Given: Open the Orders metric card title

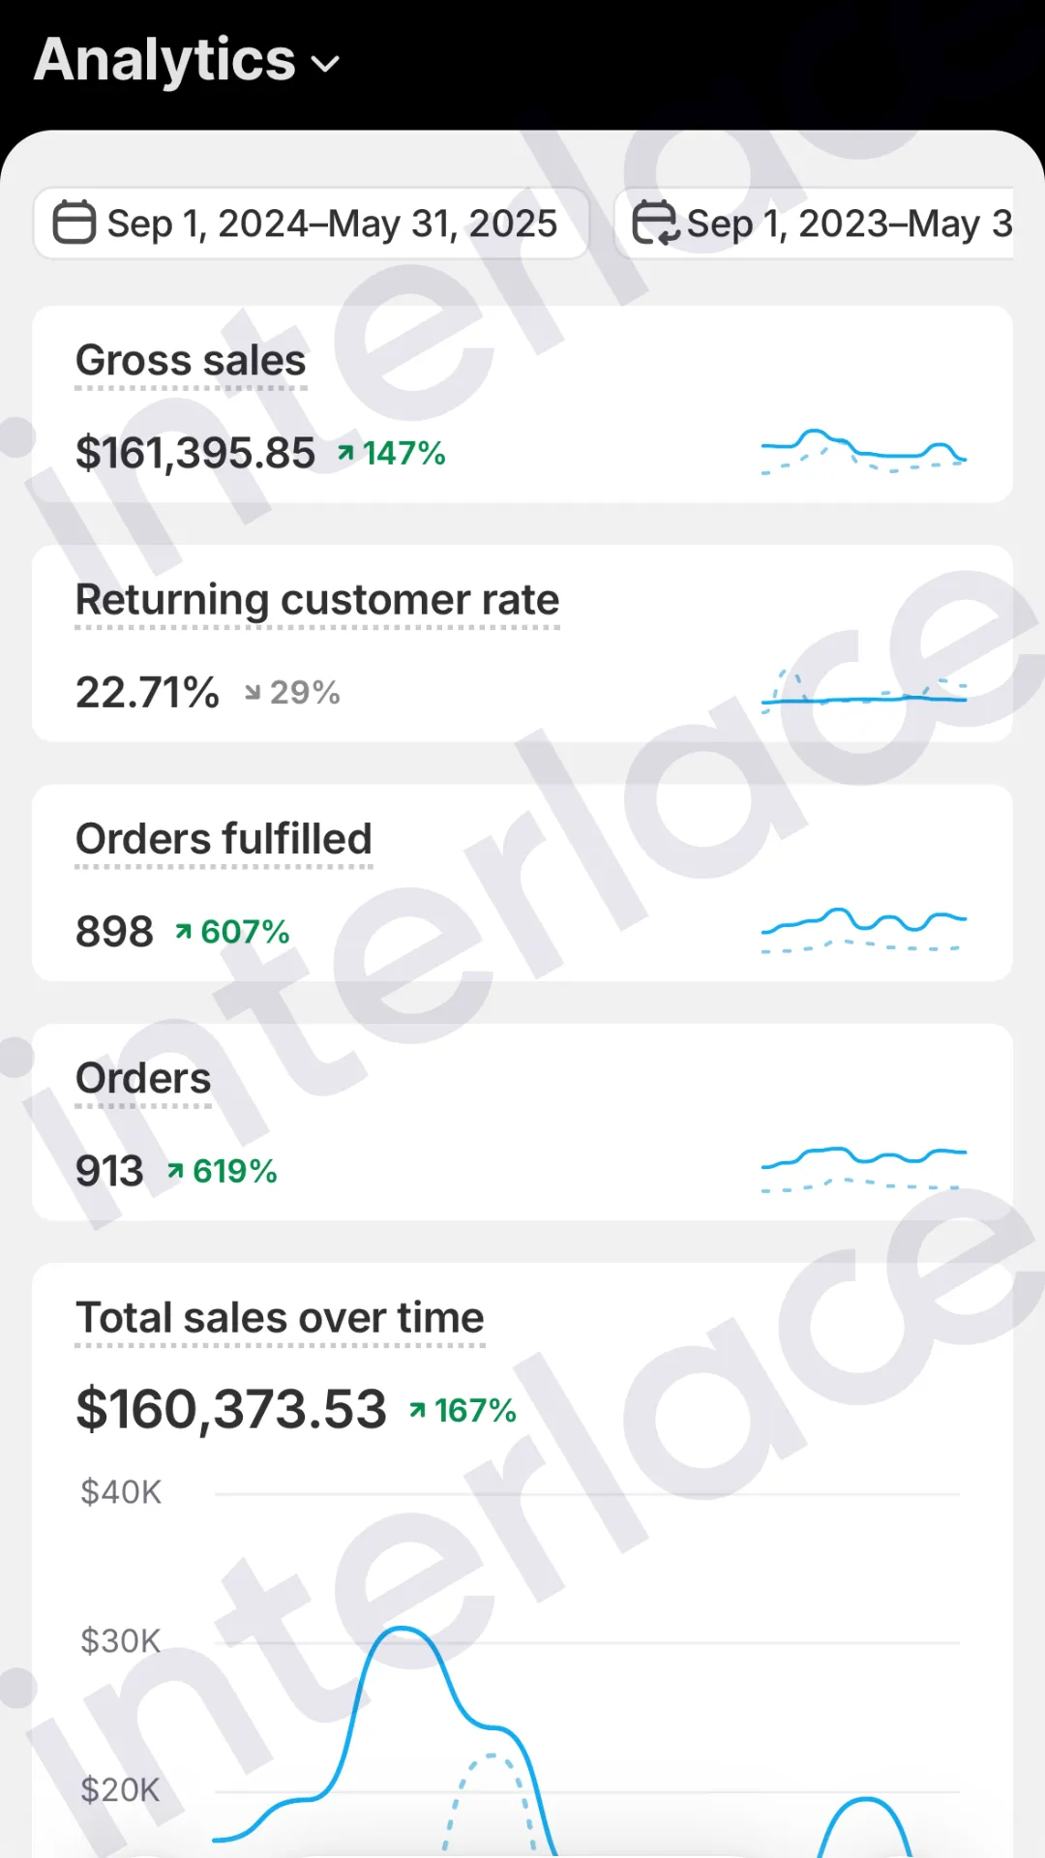Looking at the screenshot, I should pos(143,1078).
